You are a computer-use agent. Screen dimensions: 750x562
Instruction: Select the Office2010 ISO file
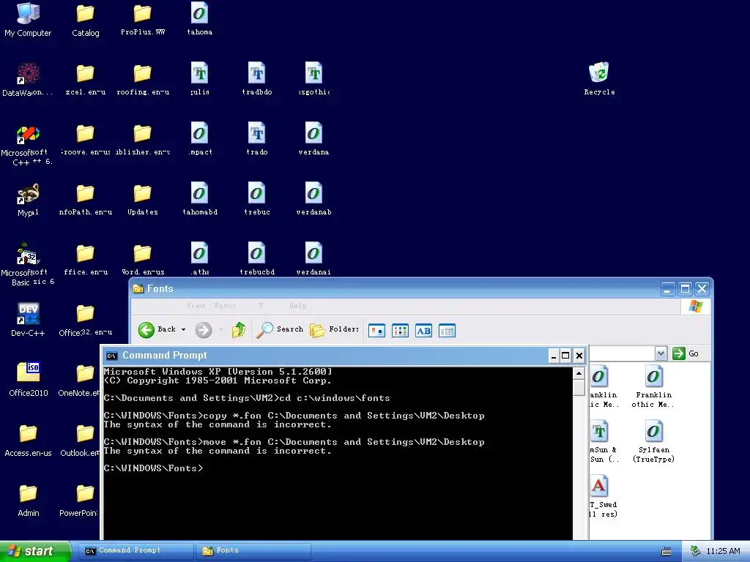tap(29, 380)
